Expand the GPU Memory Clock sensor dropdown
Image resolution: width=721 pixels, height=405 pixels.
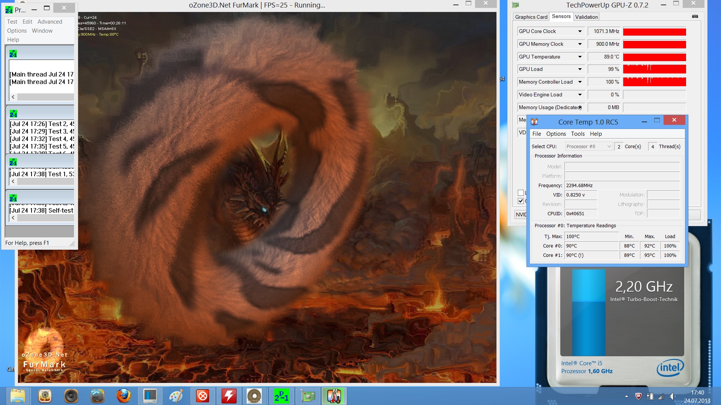point(580,44)
